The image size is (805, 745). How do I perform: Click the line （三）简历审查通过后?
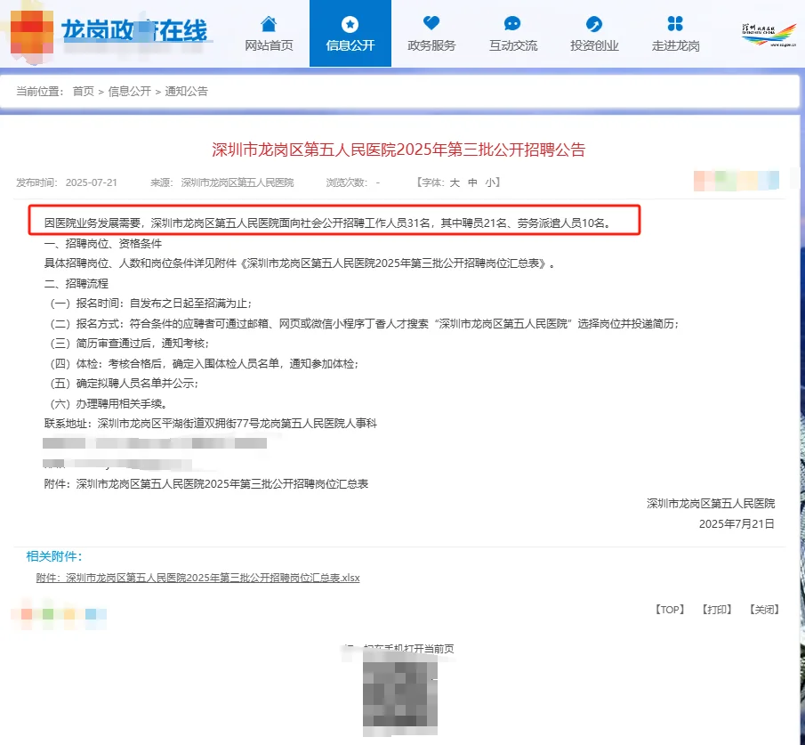[x=130, y=344]
